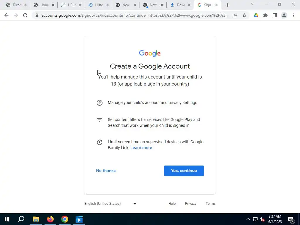Click the Yes, continue button
Screen dimensions: 300x225
[x=184, y=171]
